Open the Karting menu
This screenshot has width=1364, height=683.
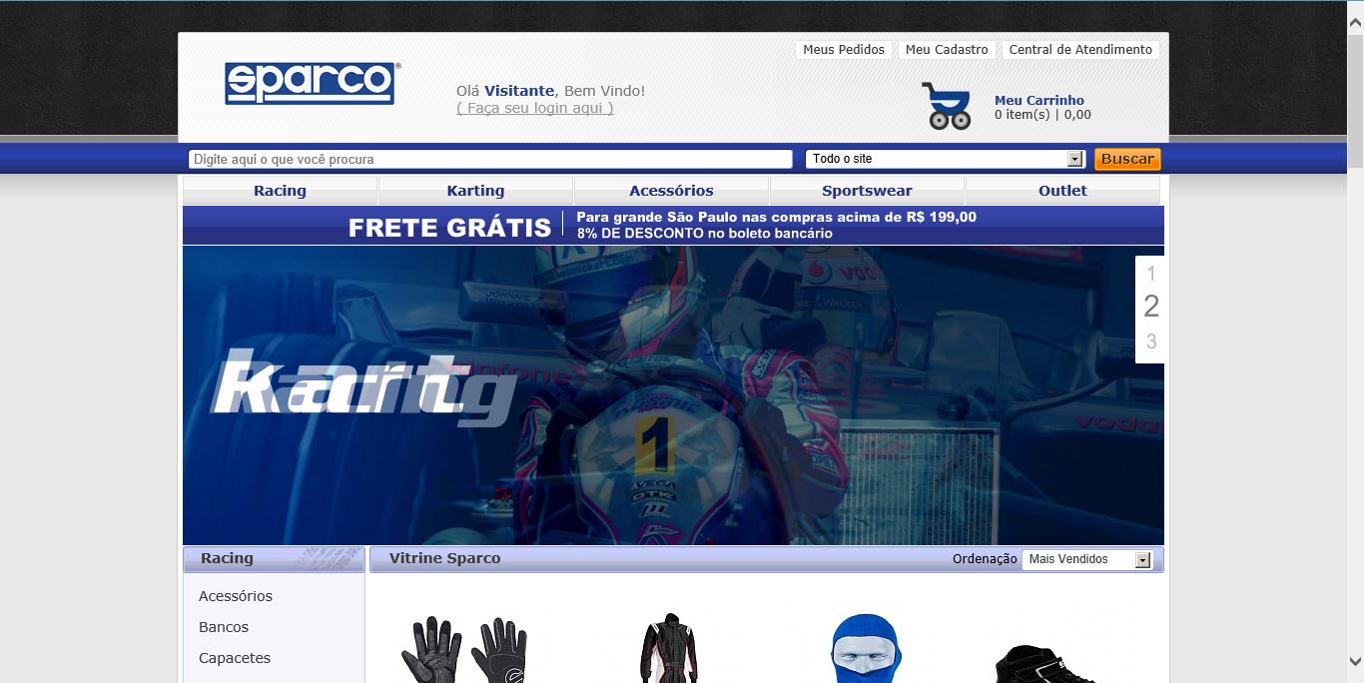coord(475,191)
